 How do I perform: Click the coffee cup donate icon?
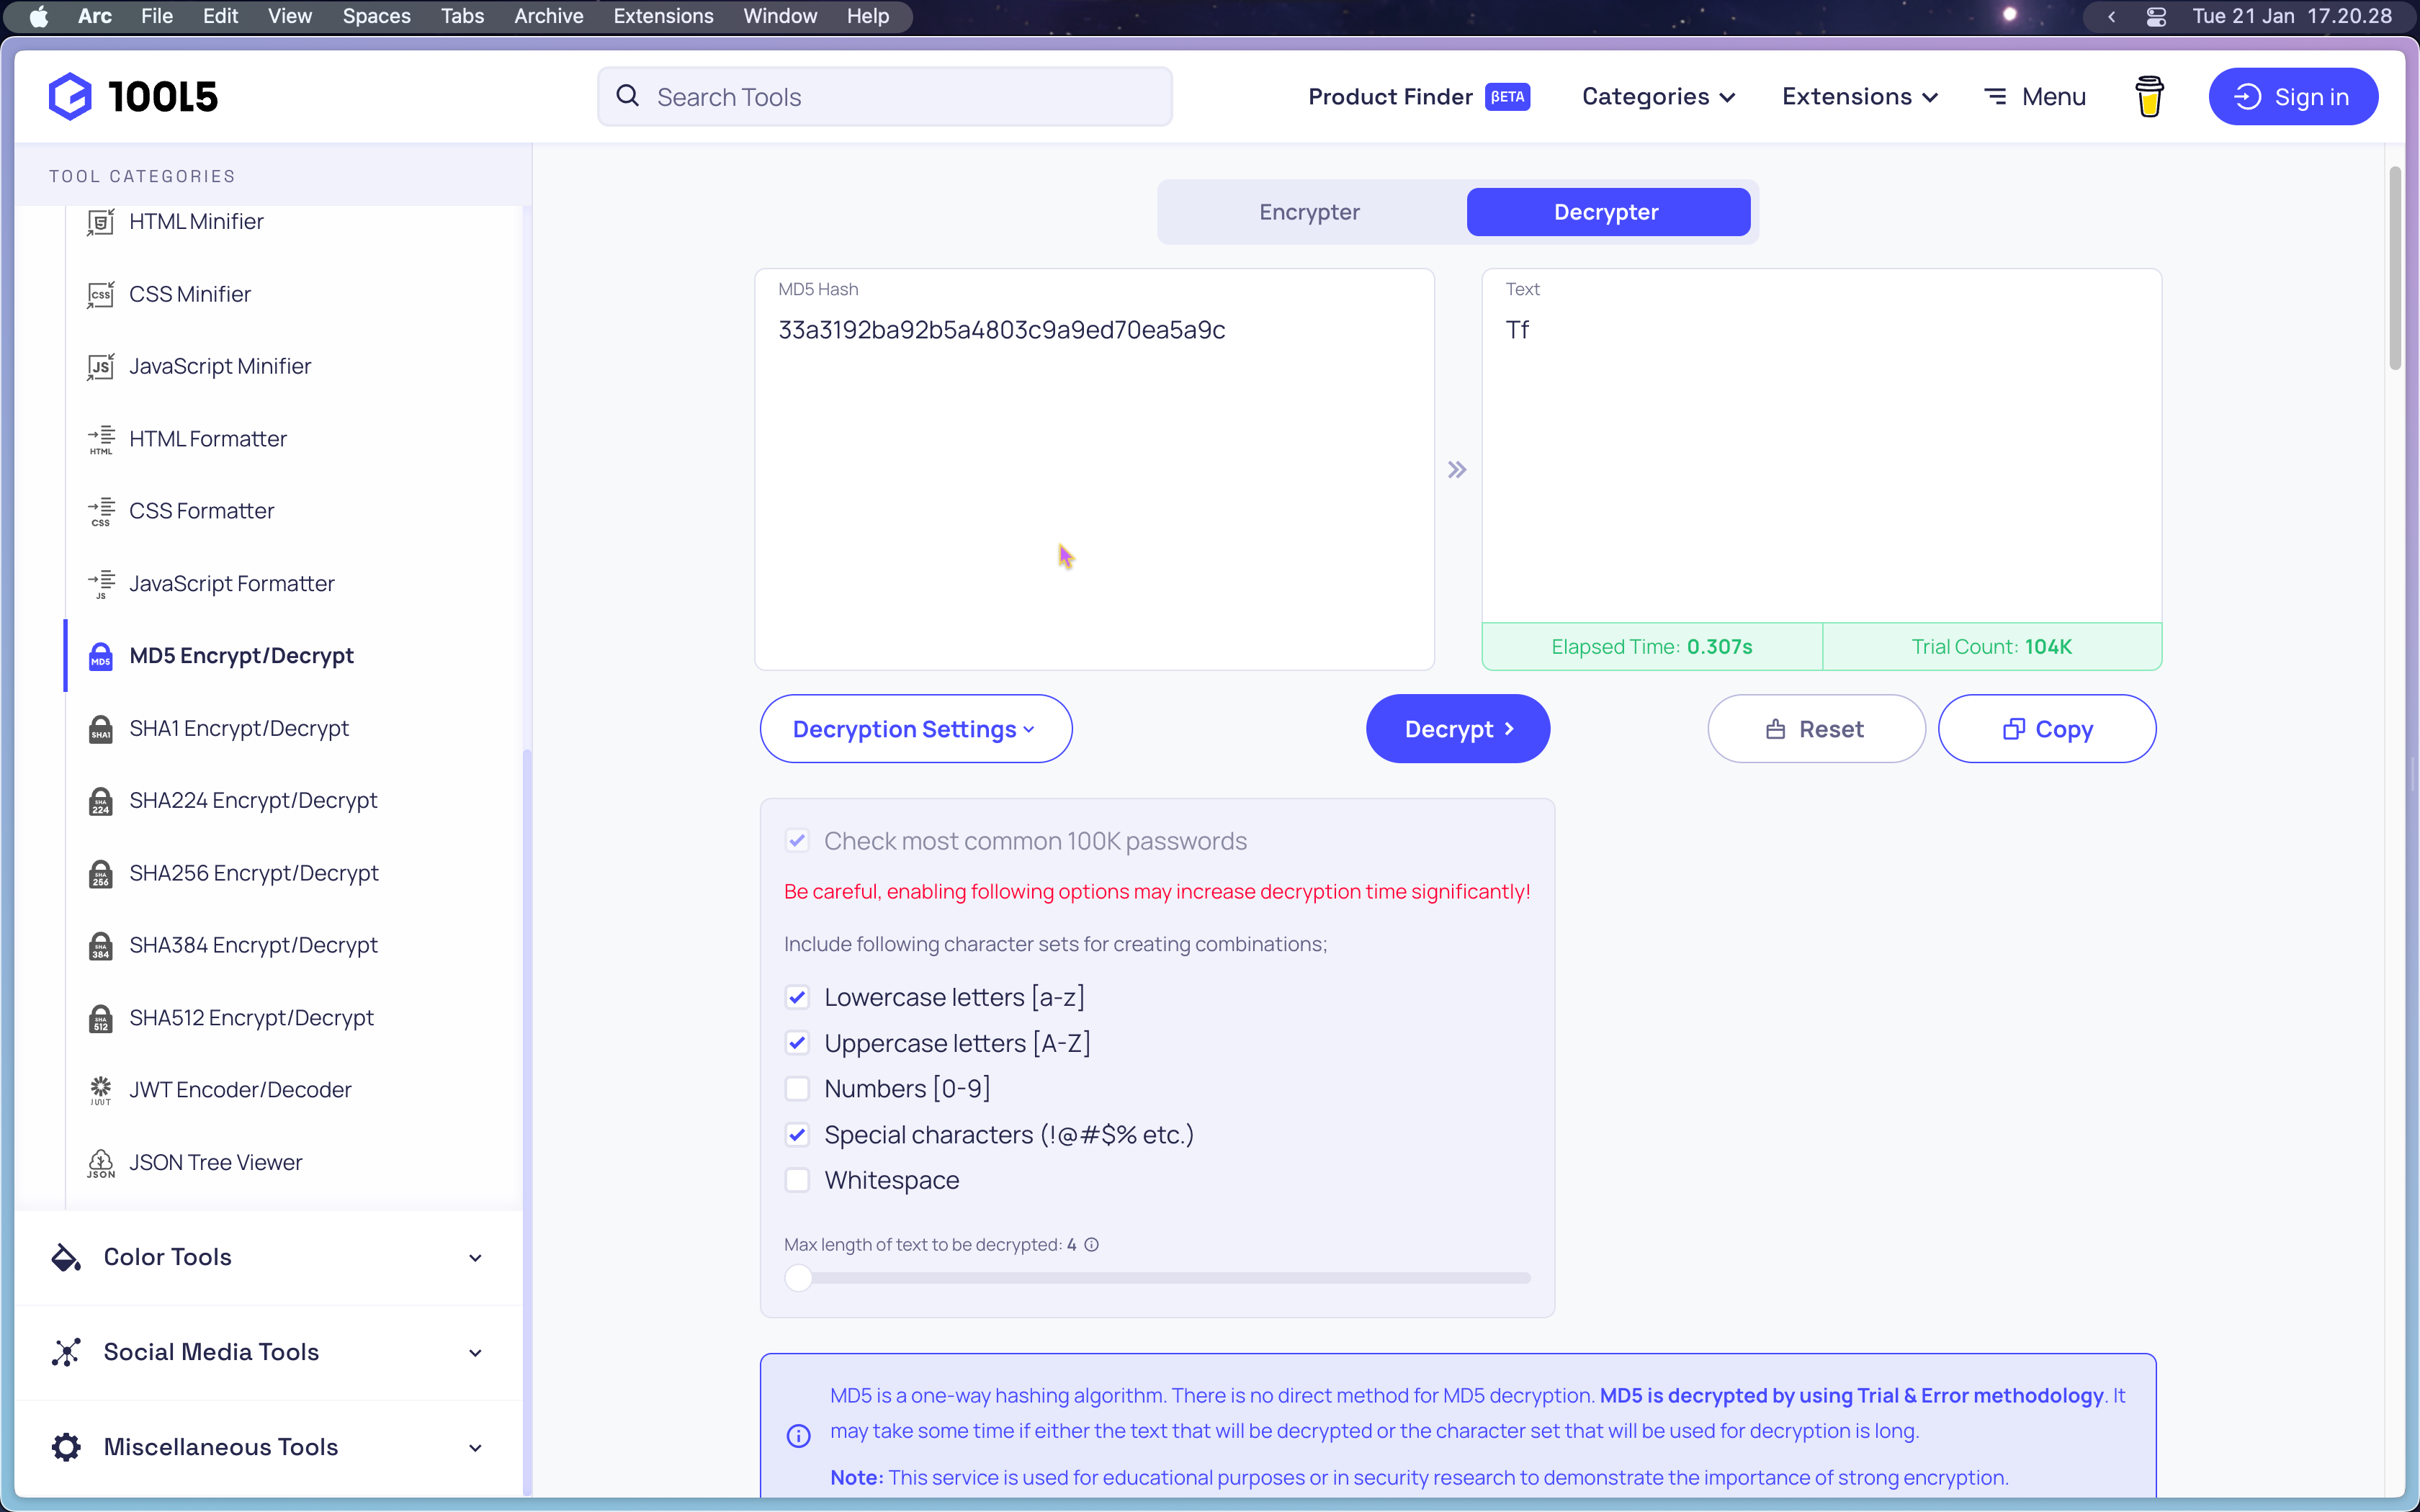tap(2149, 97)
